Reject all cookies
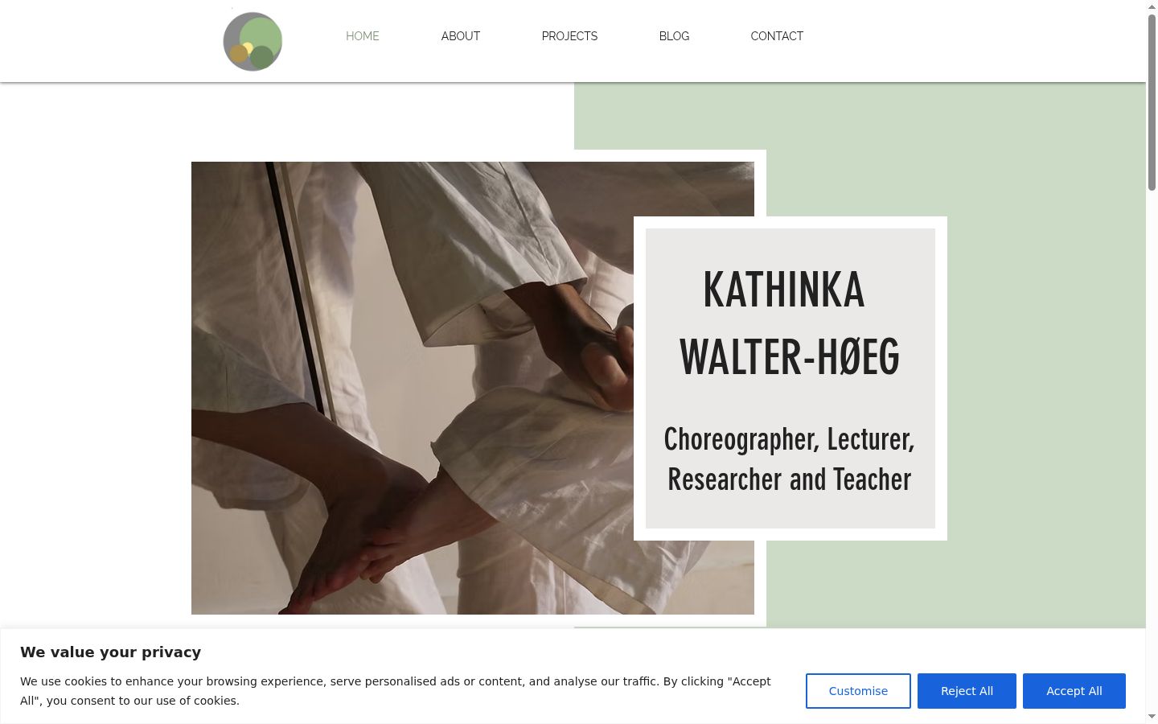Screen dimensions: 1158x724 [x=967, y=691]
